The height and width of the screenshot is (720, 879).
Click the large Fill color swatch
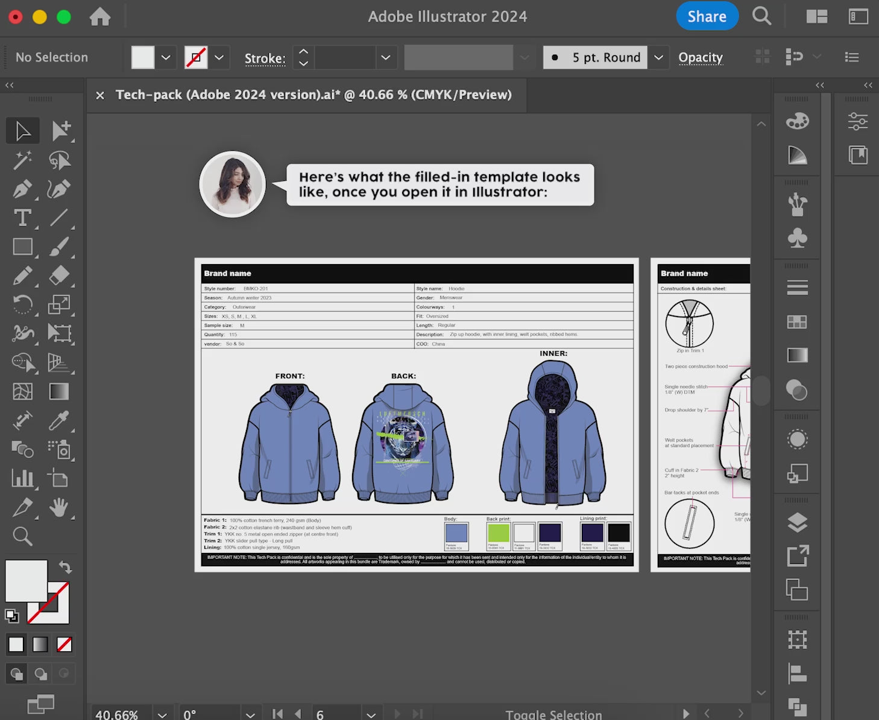coord(25,580)
